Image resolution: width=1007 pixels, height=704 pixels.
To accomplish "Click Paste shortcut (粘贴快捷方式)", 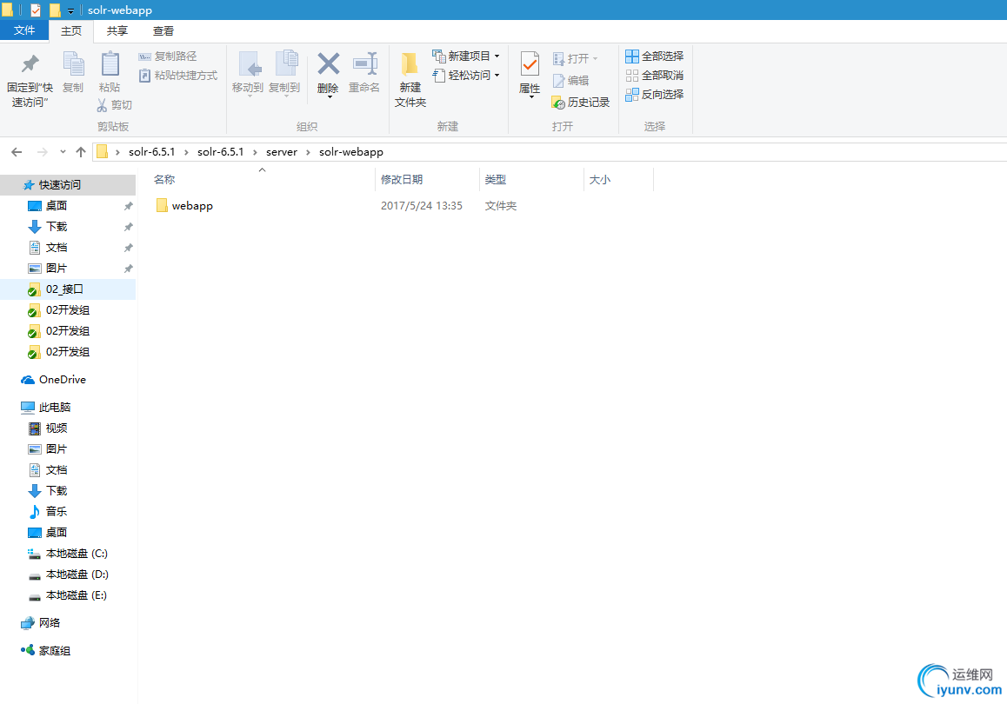I will (x=178, y=76).
